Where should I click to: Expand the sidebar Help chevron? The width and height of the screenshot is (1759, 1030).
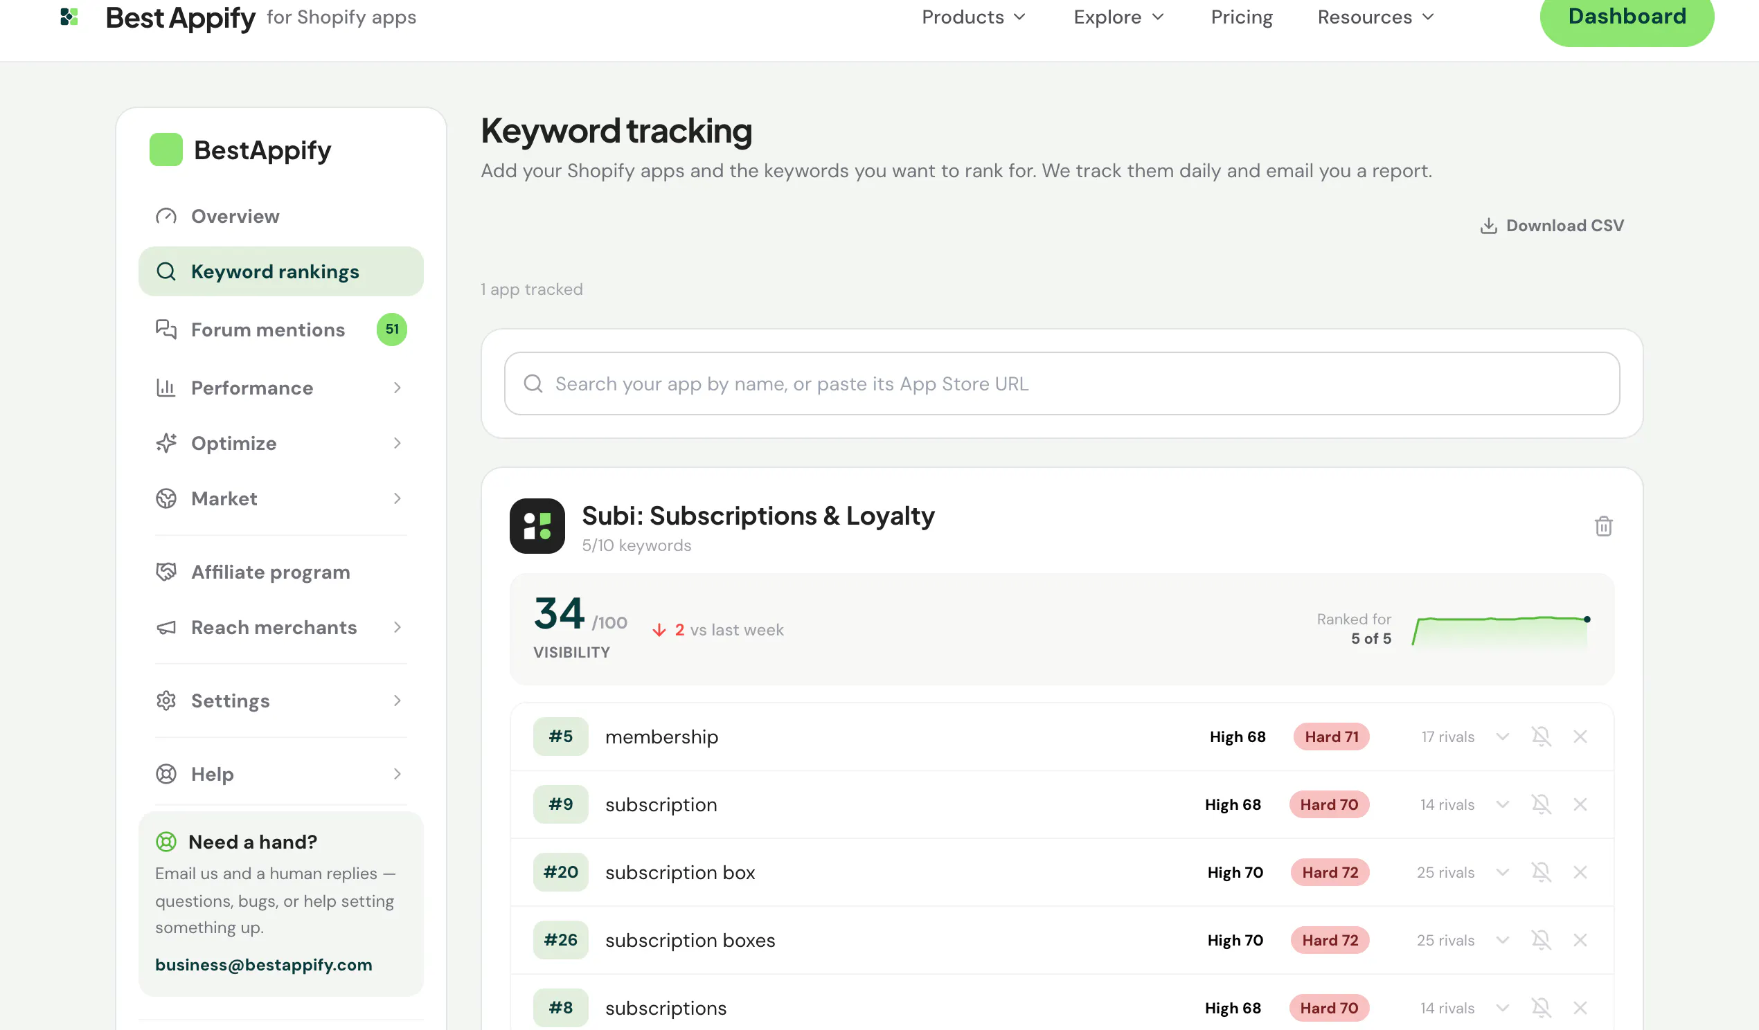398,774
